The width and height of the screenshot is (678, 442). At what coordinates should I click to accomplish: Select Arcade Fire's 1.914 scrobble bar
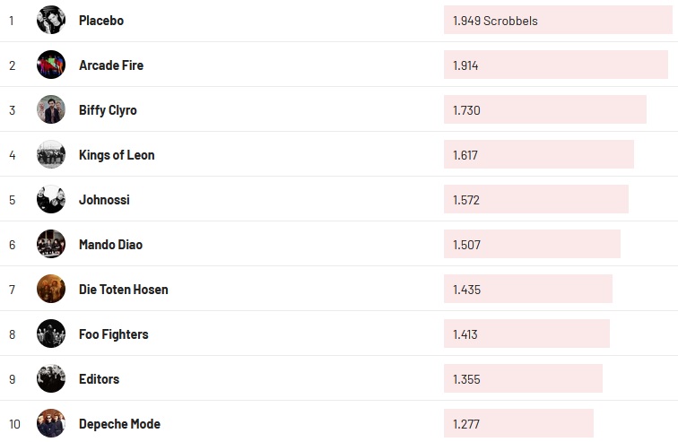coord(555,65)
